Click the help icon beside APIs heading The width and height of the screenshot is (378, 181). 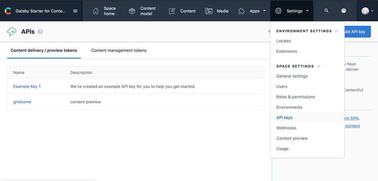pyautogui.click(x=40, y=32)
